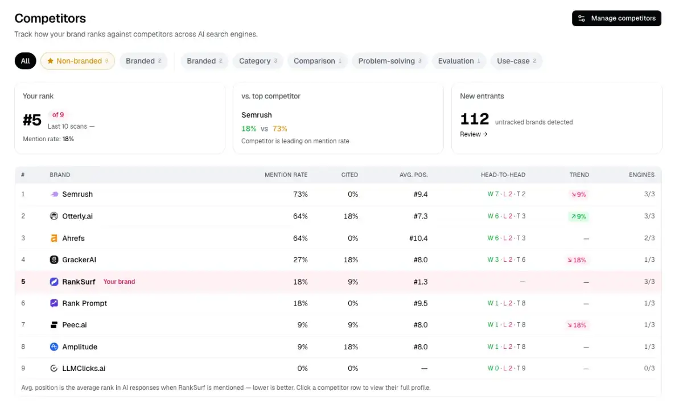Filter by Category prompts
The image size is (683, 404).
click(x=258, y=61)
